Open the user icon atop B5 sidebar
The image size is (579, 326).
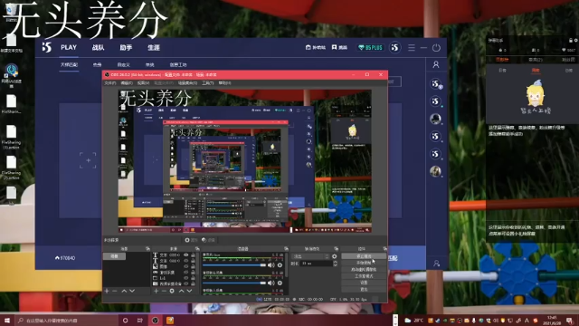[436, 64]
